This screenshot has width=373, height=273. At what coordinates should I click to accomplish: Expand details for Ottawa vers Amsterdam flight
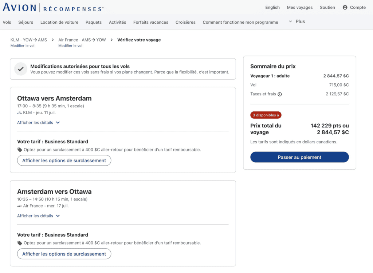click(x=38, y=123)
